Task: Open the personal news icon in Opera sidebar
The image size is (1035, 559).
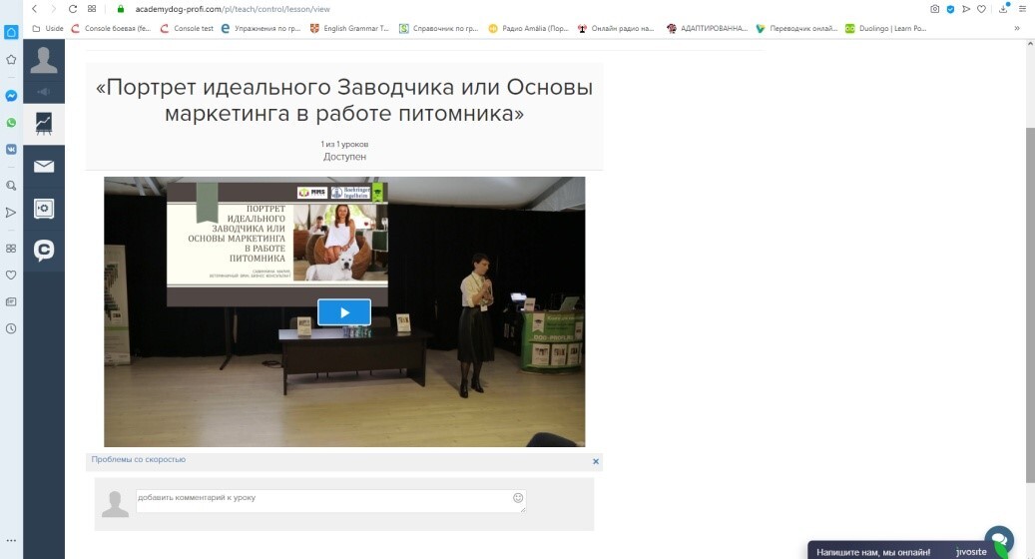Action: point(11,301)
